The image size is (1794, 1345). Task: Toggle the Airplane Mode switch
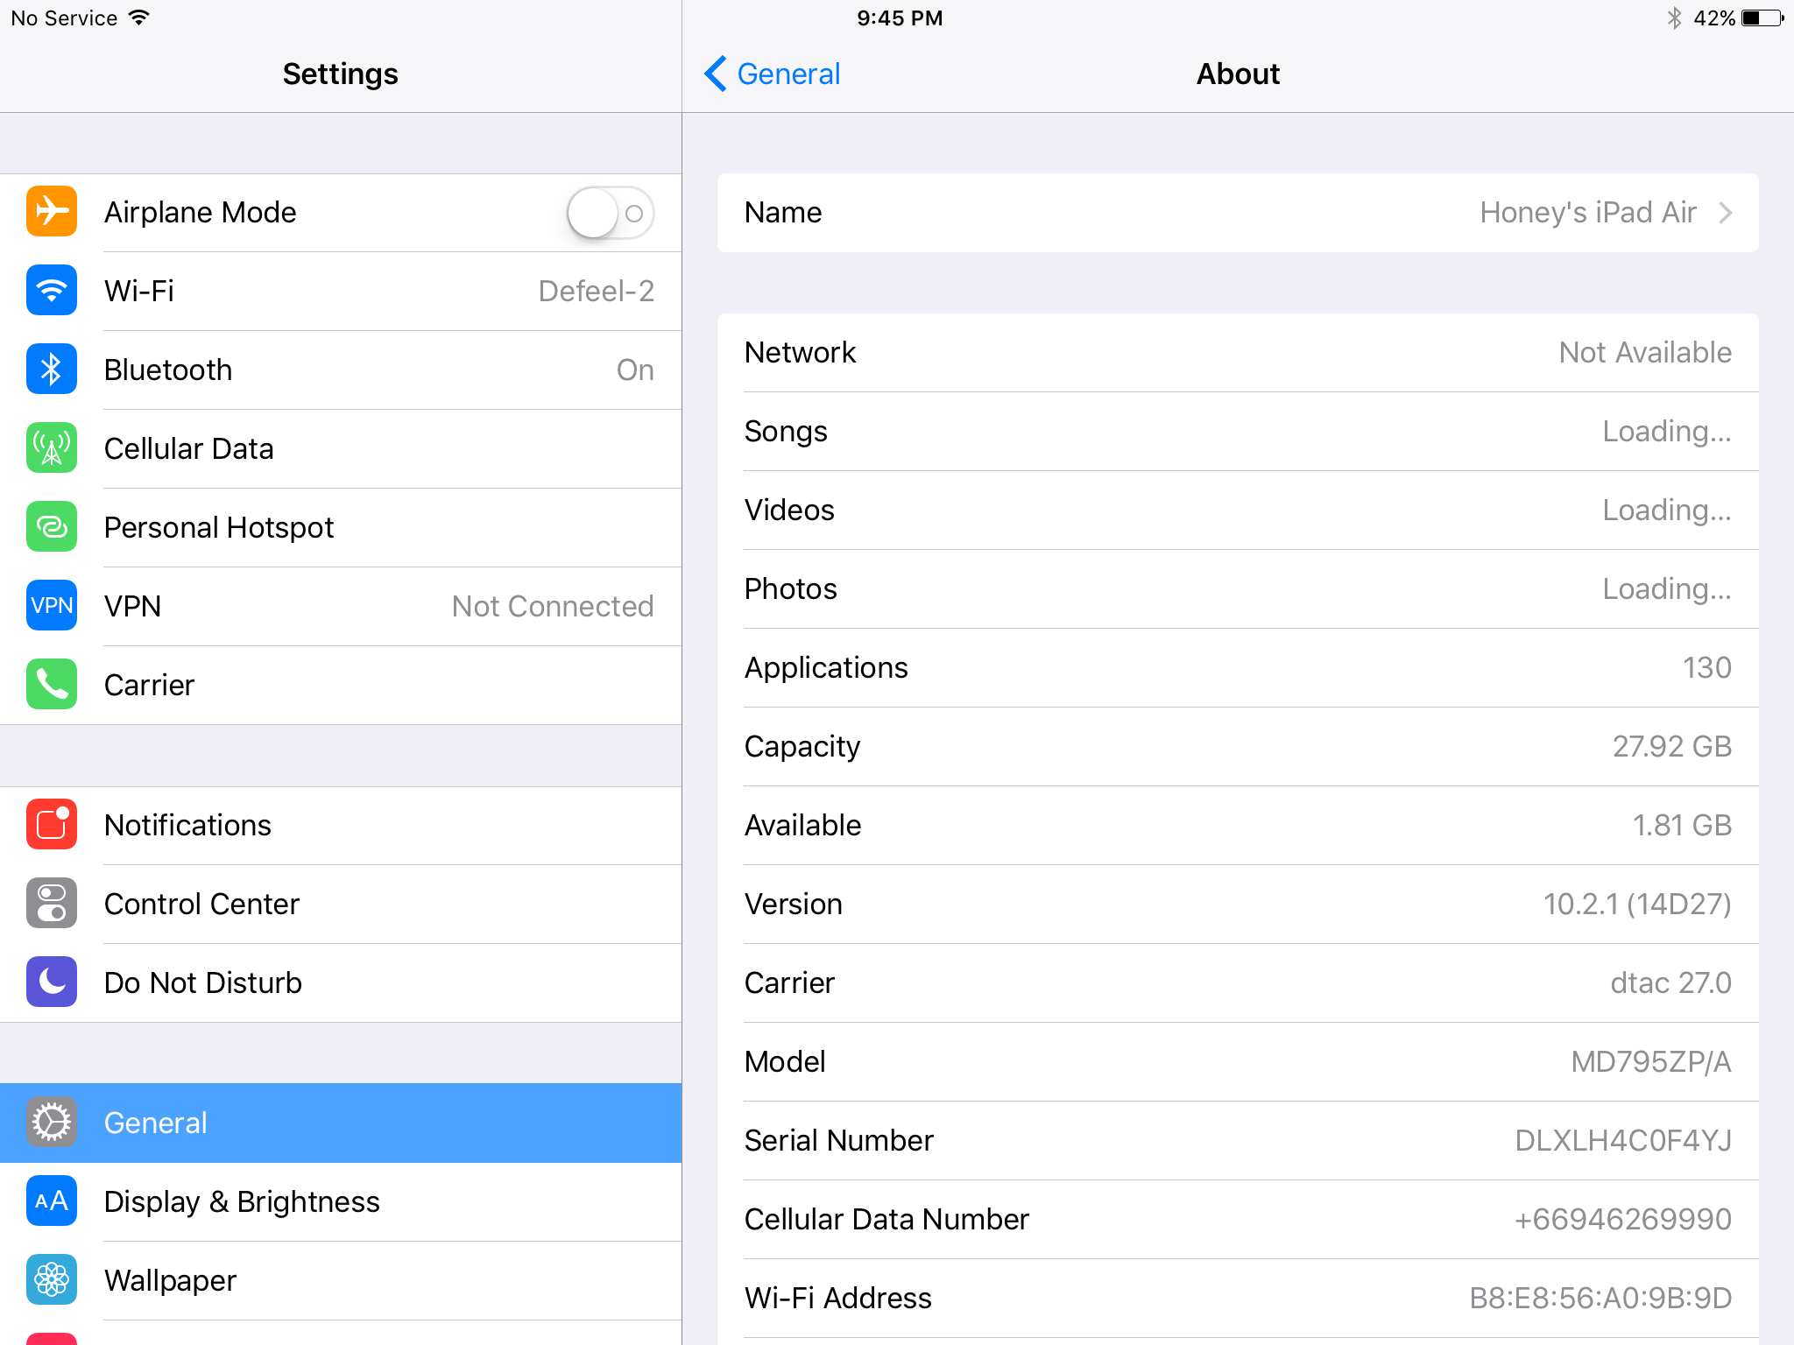tap(611, 213)
